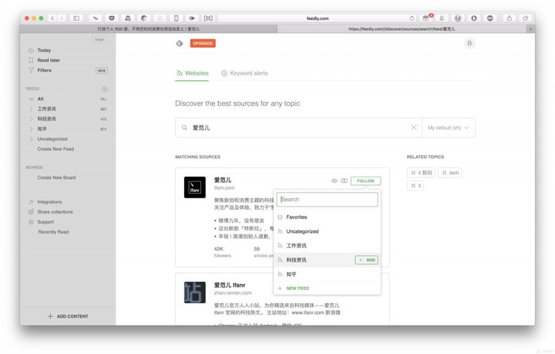Switch to the Keyword alerts tab
This screenshot has width=555, height=354.
point(244,73)
